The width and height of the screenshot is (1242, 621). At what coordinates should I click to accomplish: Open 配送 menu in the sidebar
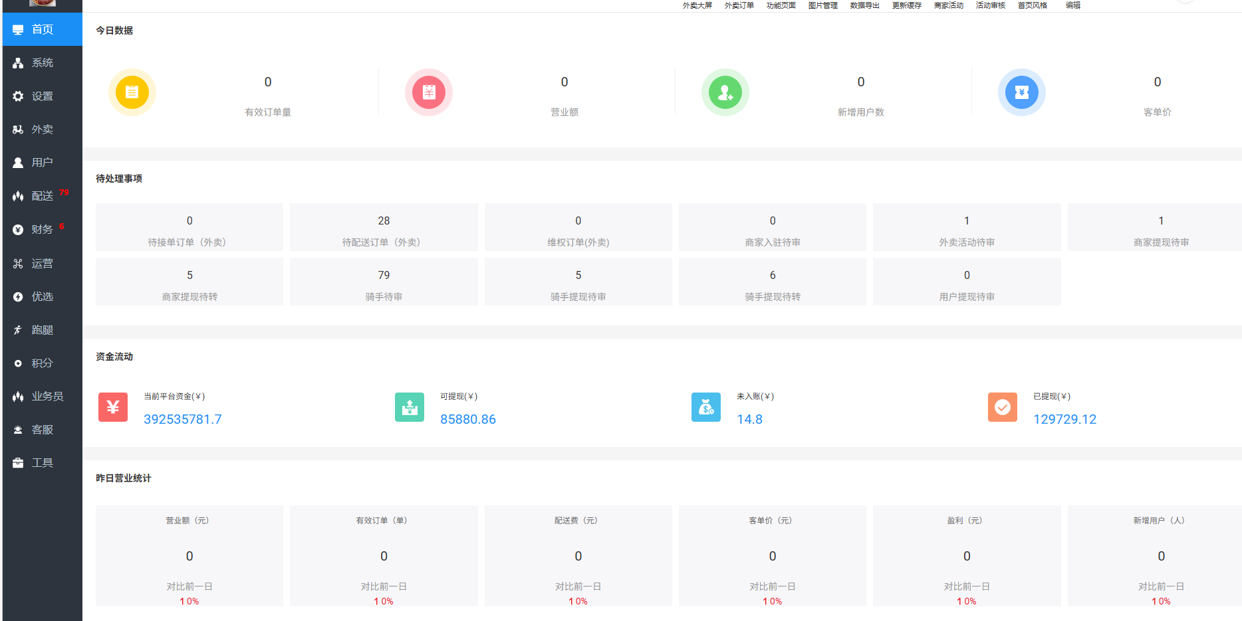[x=42, y=196]
